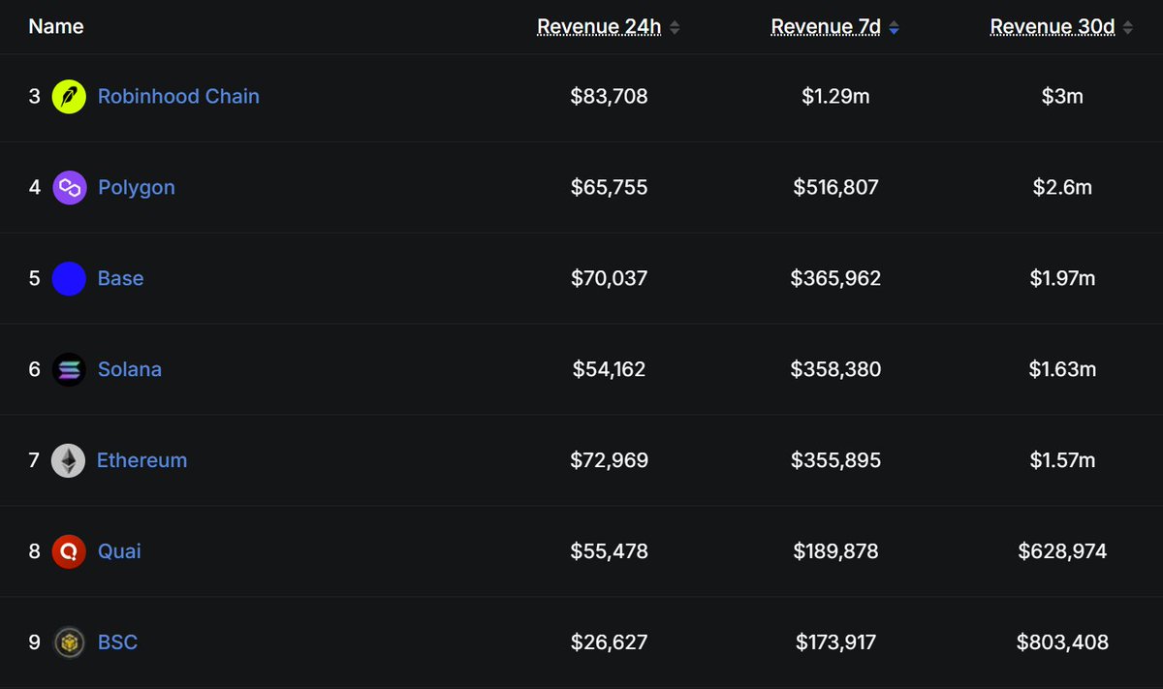Click the Name column header
Screen dimensions: 1163x689
pyautogui.click(x=56, y=27)
